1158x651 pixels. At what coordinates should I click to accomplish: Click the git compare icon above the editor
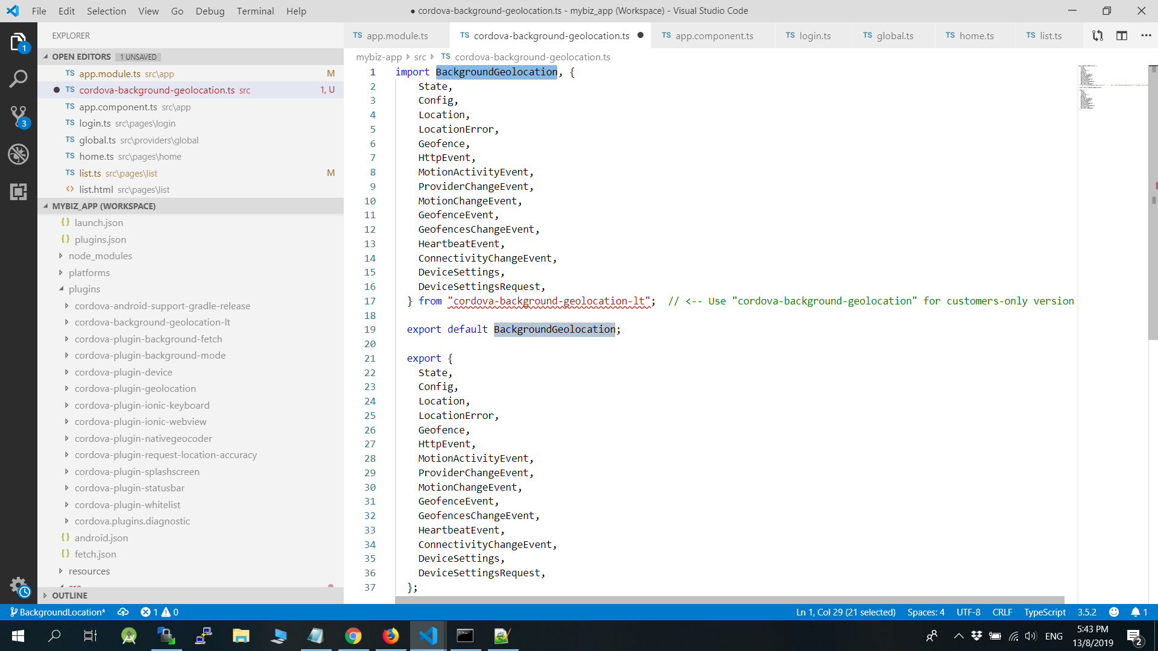pyautogui.click(x=1097, y=36)
